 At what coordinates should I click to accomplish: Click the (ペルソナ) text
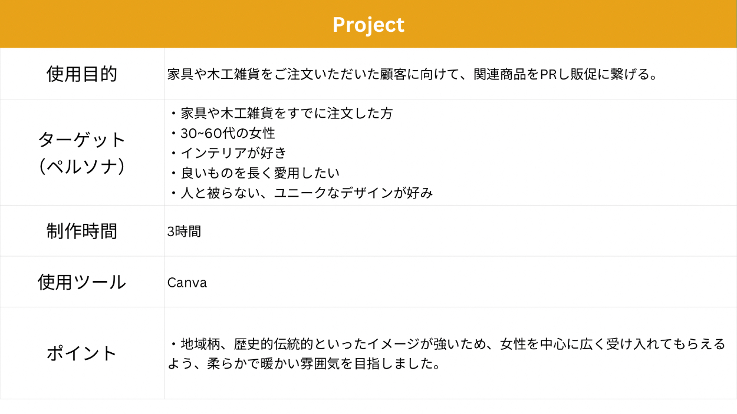82,167
